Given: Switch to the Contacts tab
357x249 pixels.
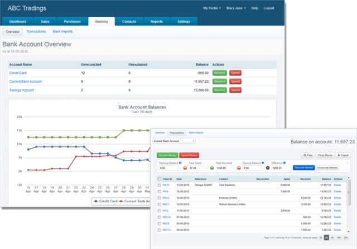Looking at the screenshot, I should [129, 22].
